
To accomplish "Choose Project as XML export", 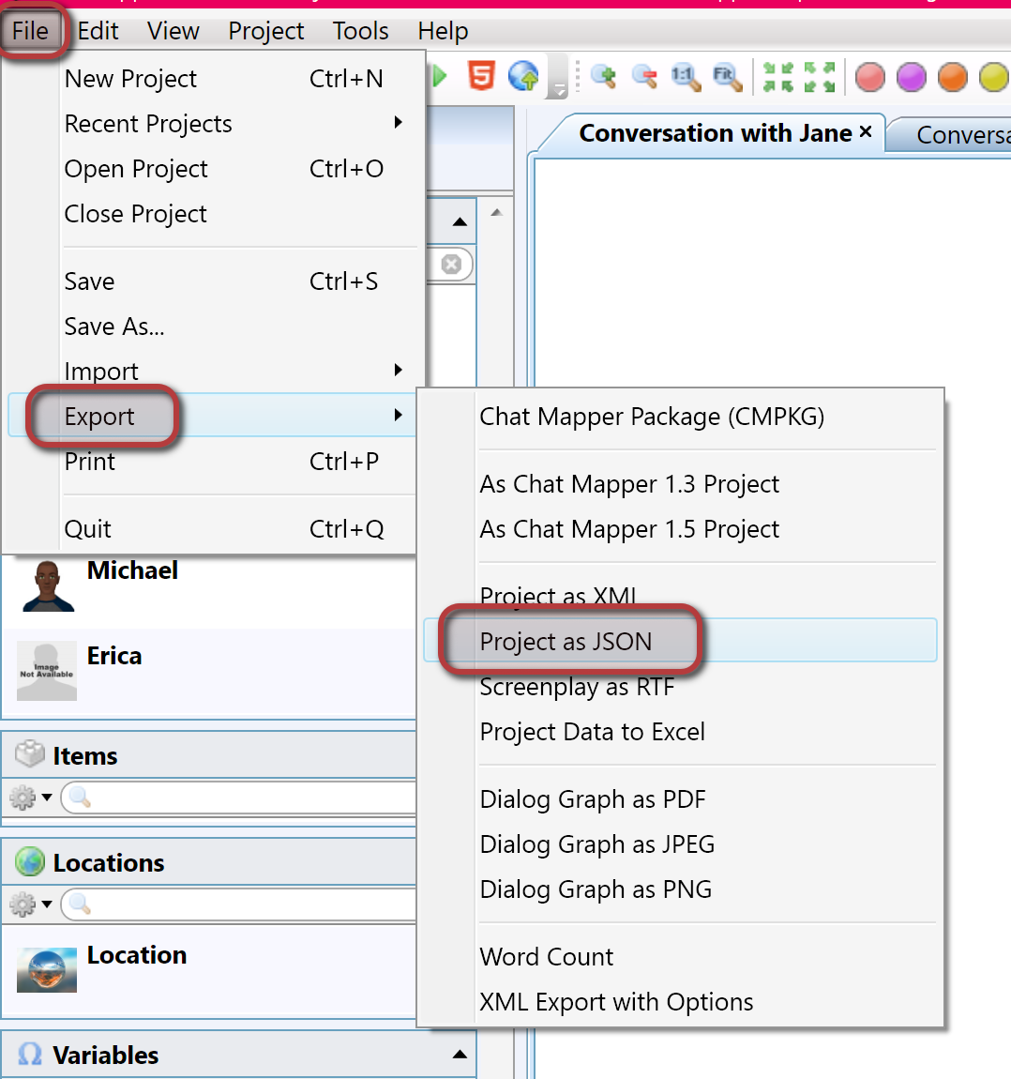I will pos(681,596).
